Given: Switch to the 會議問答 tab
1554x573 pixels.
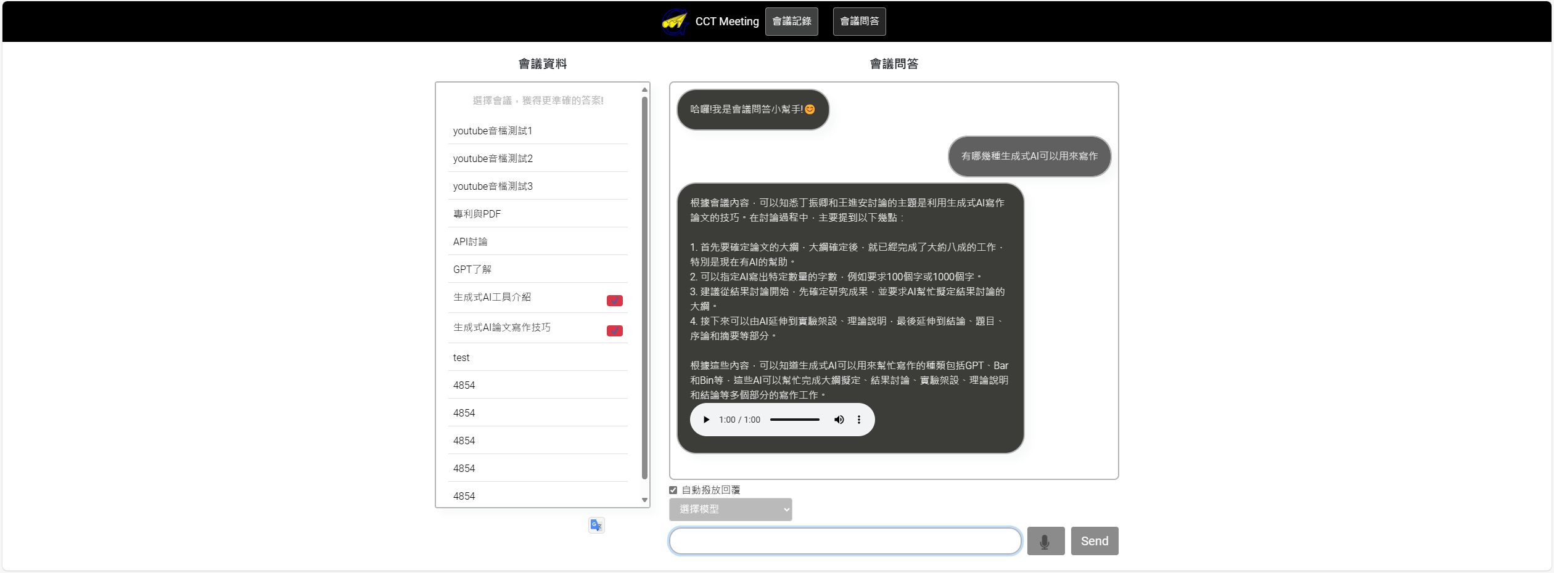Looking at the screenshot, I should pyautogui.click(x=859, y=22).
